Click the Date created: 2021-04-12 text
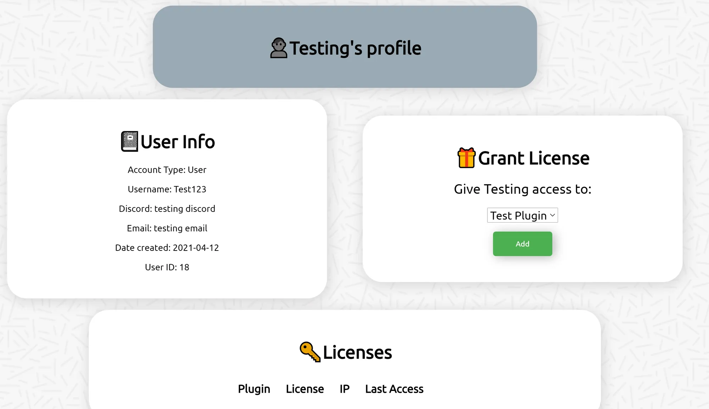709x409 pixels. pyautogui.click(x=167, y=248)
